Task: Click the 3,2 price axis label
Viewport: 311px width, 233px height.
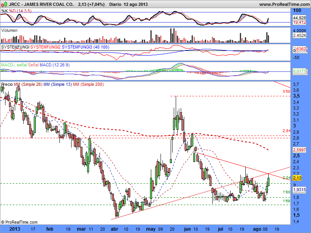Action: 296,114
